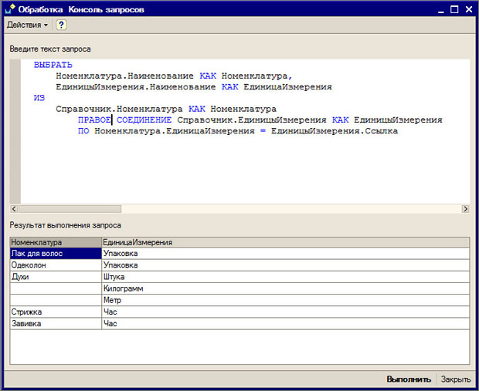Image resolution: width=479 pixels, height=391 pixels.
Task: Click the ПО keyword in query
Action: [83, 131]
